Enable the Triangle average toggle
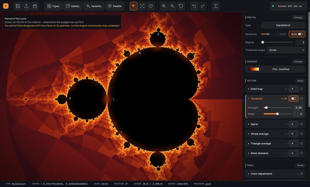310x187 pixels. pos(293,143)
